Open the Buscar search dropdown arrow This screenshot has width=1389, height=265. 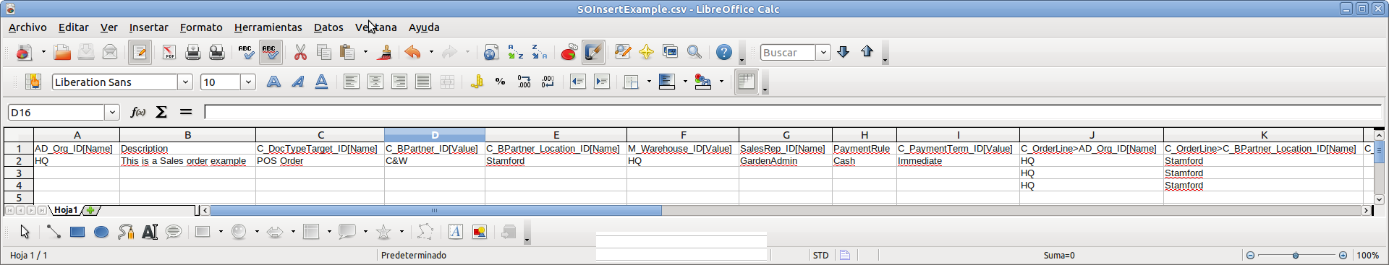pyautogui.click(x=823, y=52)
